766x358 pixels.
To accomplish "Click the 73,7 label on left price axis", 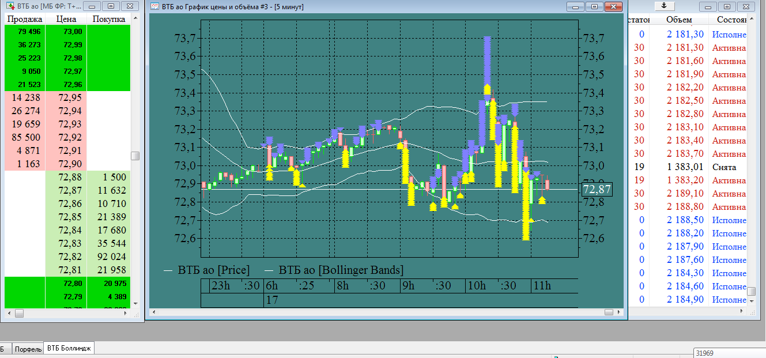I will point(185,38).
